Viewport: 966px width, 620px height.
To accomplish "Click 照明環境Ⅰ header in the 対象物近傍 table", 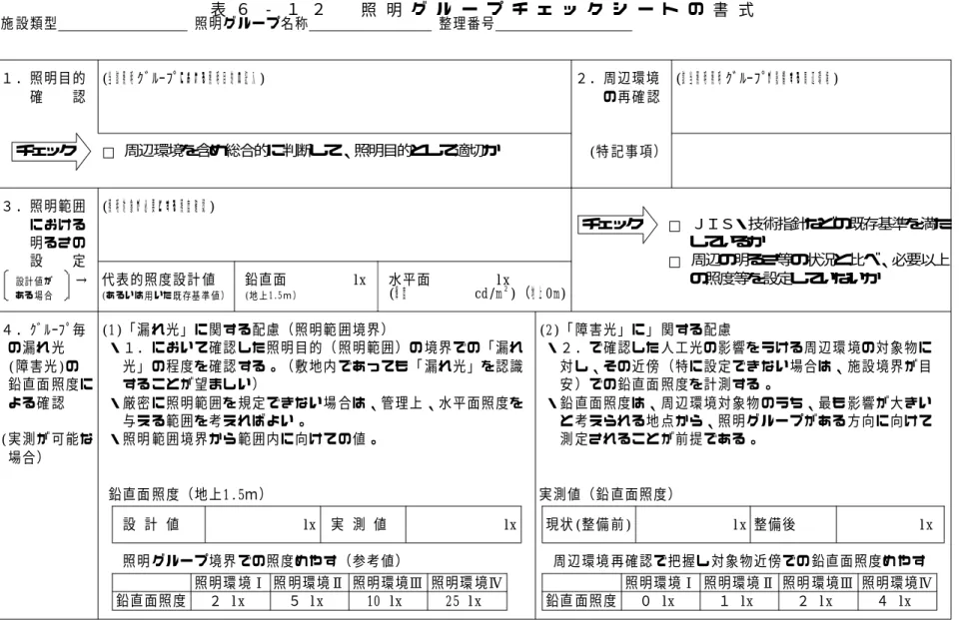I will (x=659, y=582).
